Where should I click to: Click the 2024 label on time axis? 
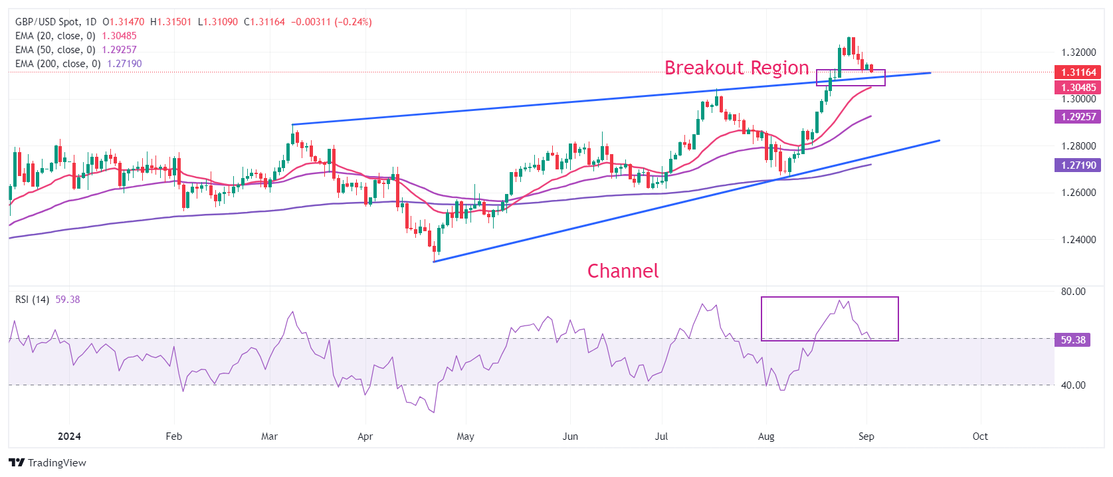(69, 436)
